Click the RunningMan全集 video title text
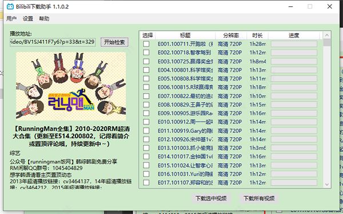The width and height of the screenshot is (343, 214). 71,136
